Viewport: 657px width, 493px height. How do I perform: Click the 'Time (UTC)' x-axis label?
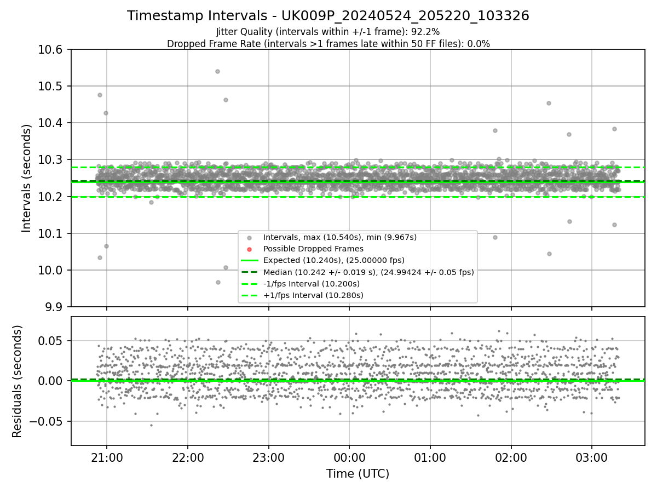point(358,474)
